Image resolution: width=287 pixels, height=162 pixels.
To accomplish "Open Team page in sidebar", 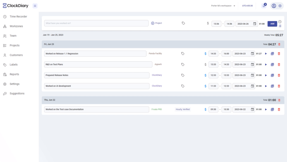I will coord(10,36).
